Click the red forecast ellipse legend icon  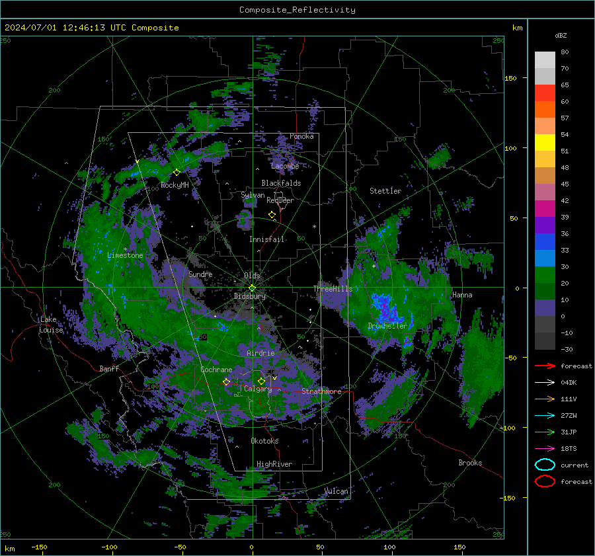tap(545, 481)
